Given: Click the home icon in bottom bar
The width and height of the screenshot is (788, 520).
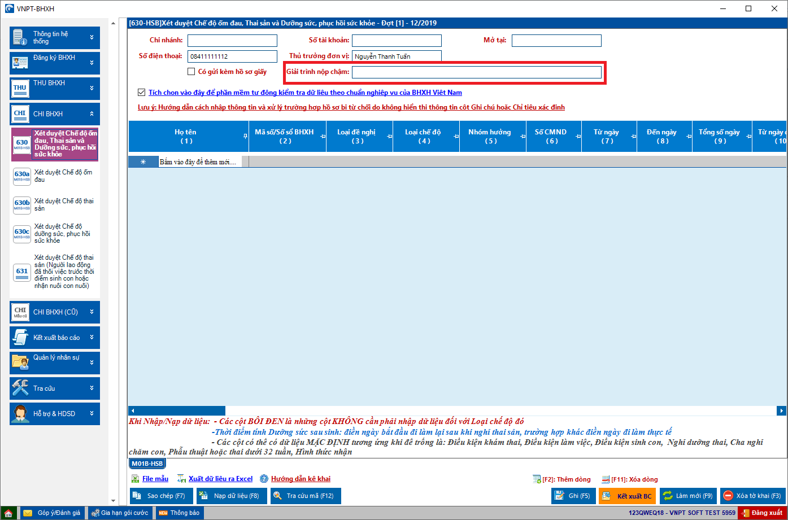Looking at the screenshot, I should coord(8,513).
